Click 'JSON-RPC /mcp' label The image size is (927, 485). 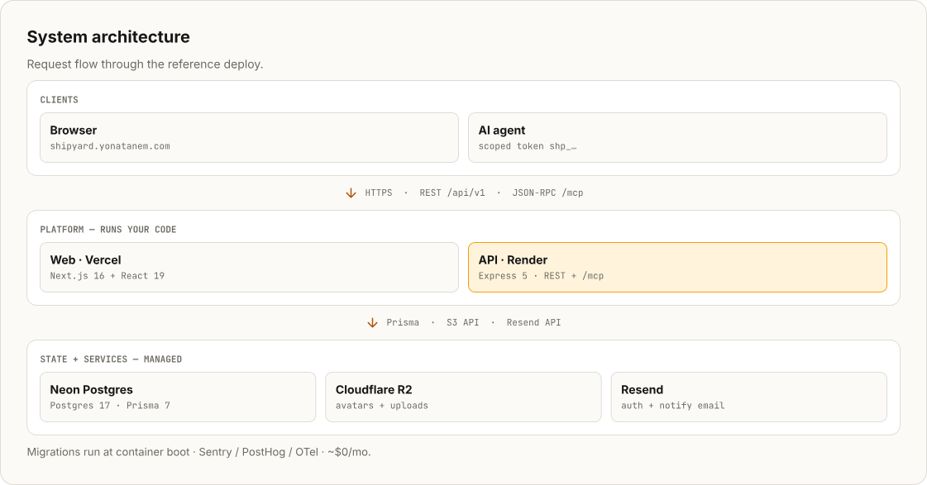point(547,193)
